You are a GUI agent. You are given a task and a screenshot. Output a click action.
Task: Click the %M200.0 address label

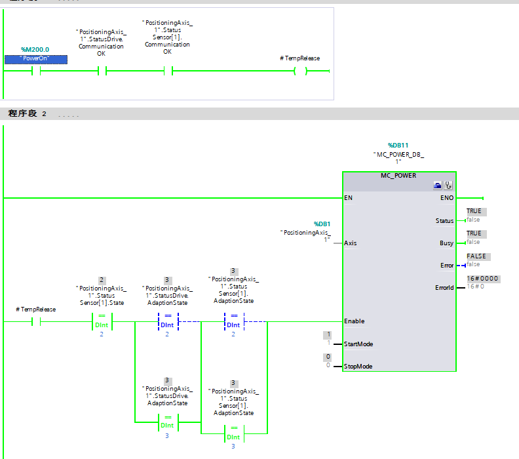click(35, 49)
